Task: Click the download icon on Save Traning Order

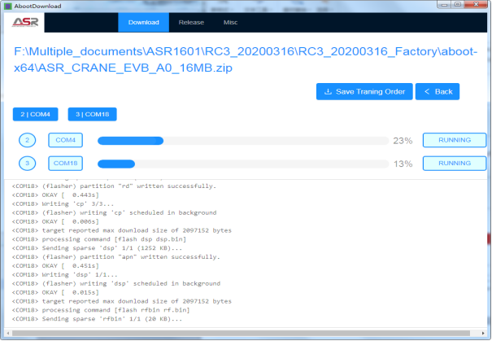Action: pyautogui.click(x=328, y=92)
